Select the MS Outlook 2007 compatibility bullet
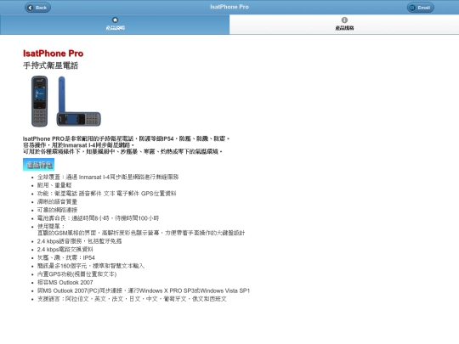 point(65,283)
